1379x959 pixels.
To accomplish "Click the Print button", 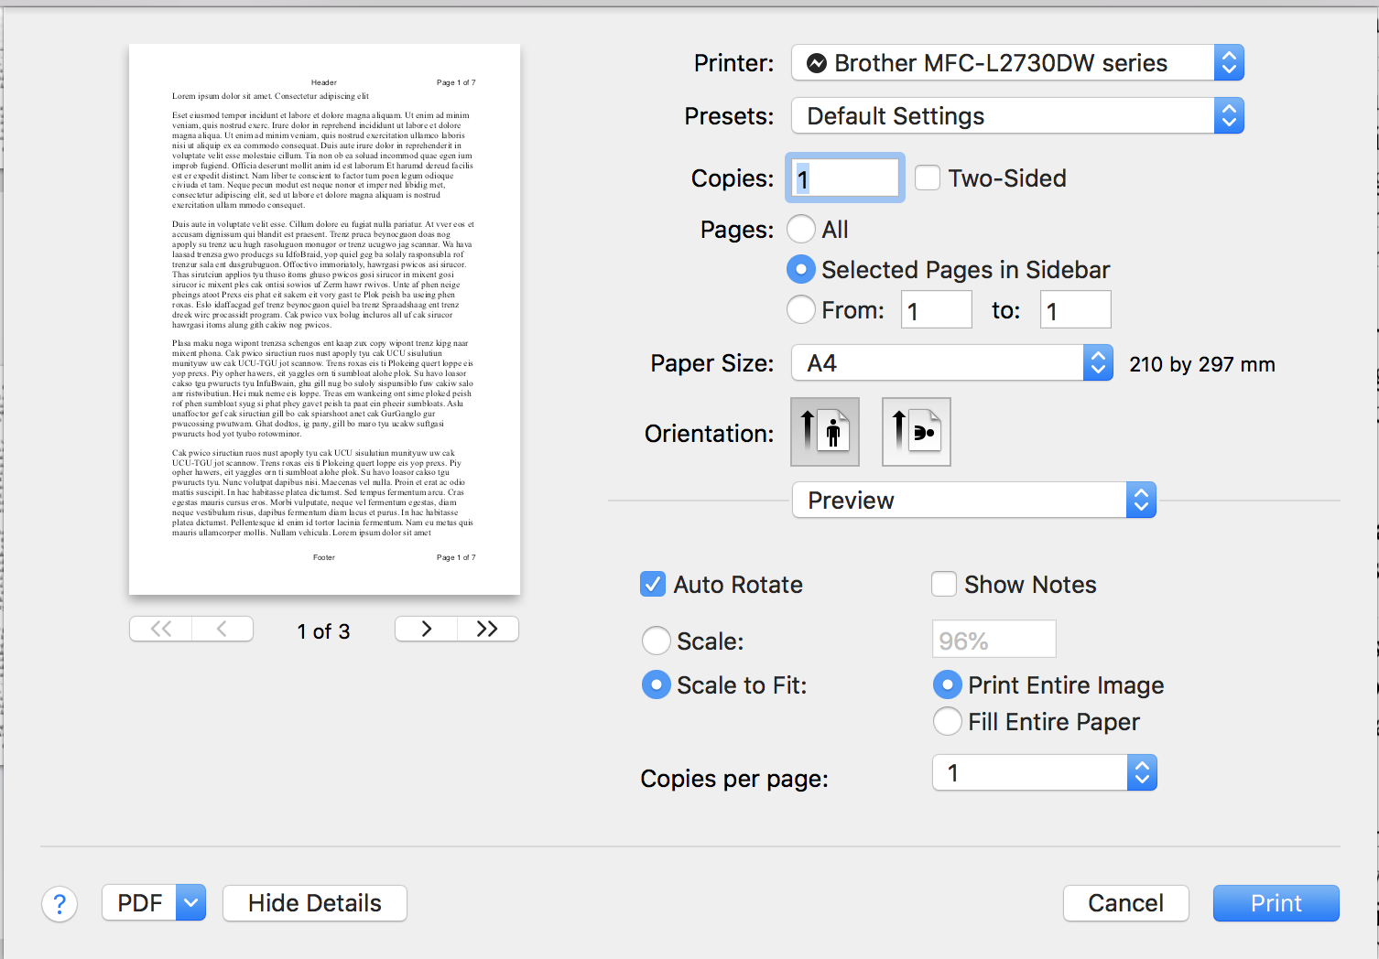I will pyautogui.click(x=1276, y=903).
